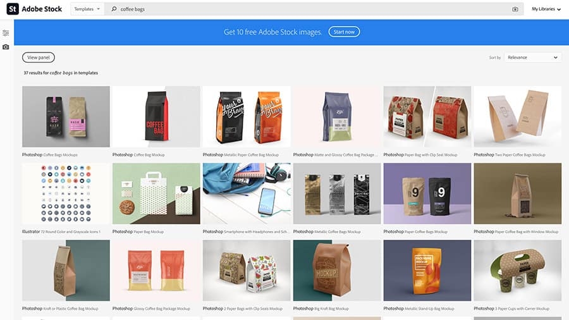Open the Sort by Relevance dropdown
The height and width of the screenshot is (320, 569).
click(533, 58)
